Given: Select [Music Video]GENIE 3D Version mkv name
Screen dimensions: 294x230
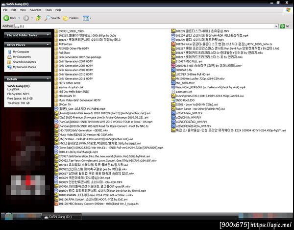Looking at the screenshot, I should [86, 135].
